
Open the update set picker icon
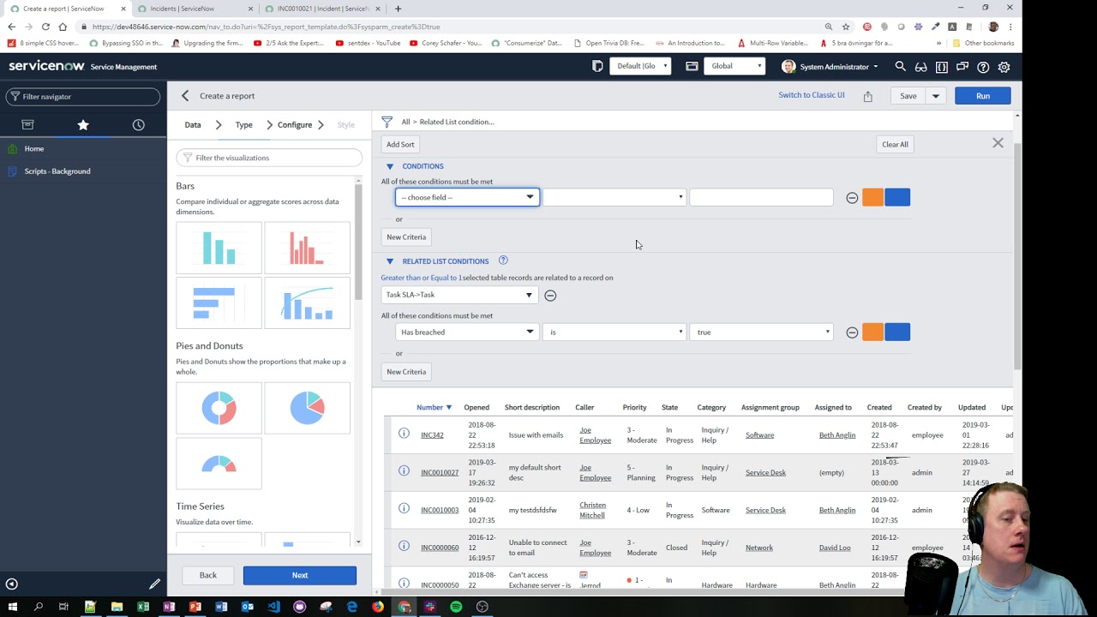coord(597,66)
